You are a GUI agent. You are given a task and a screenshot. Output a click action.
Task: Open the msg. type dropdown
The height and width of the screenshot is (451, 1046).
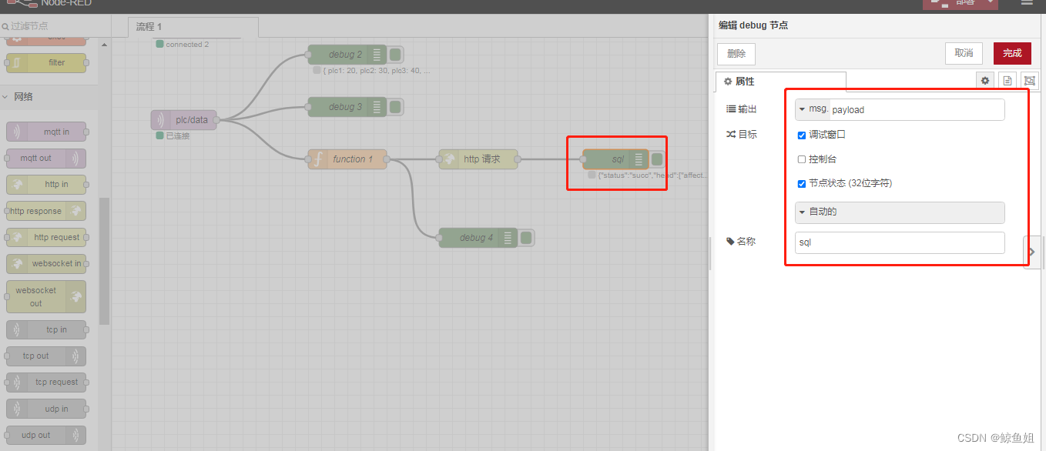(812, 109)
